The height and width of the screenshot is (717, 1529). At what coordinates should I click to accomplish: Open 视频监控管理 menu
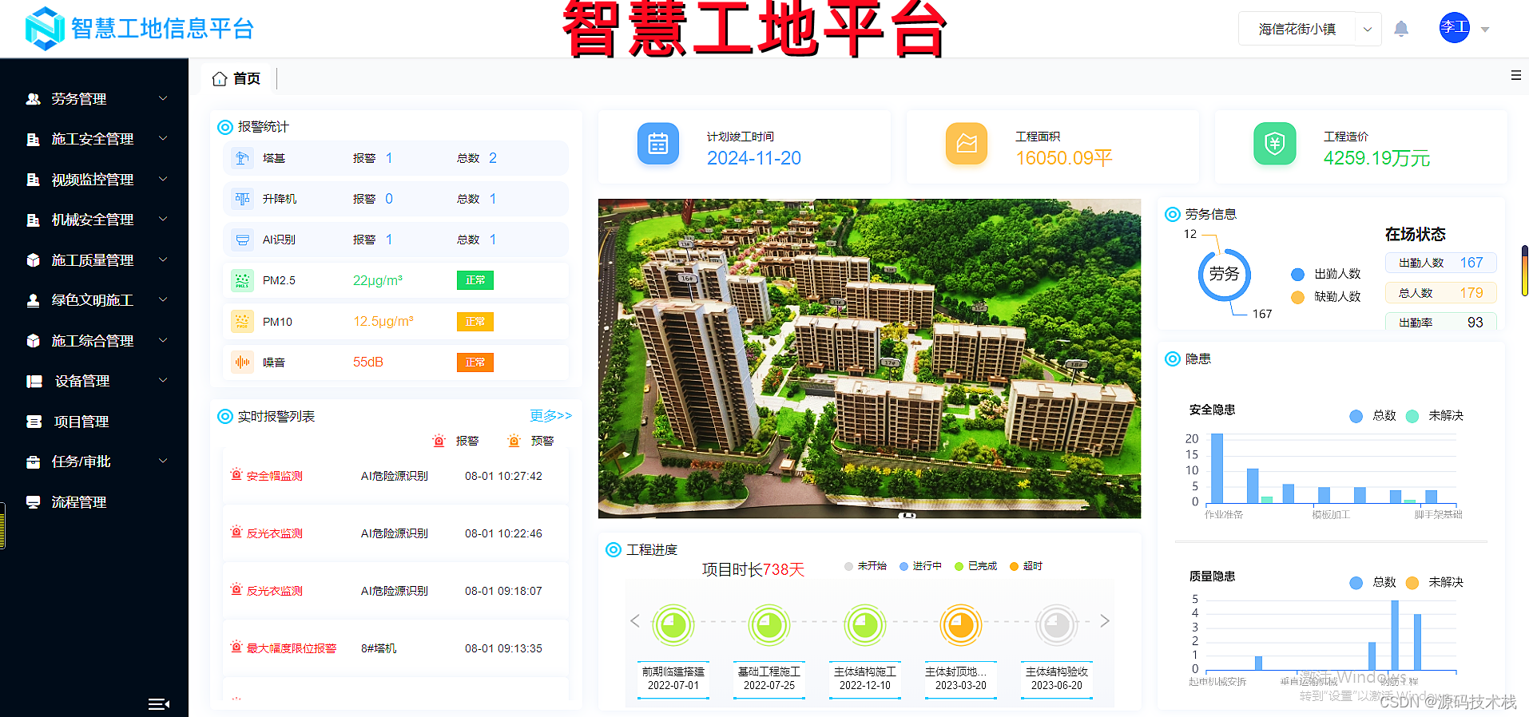[94, 180]
